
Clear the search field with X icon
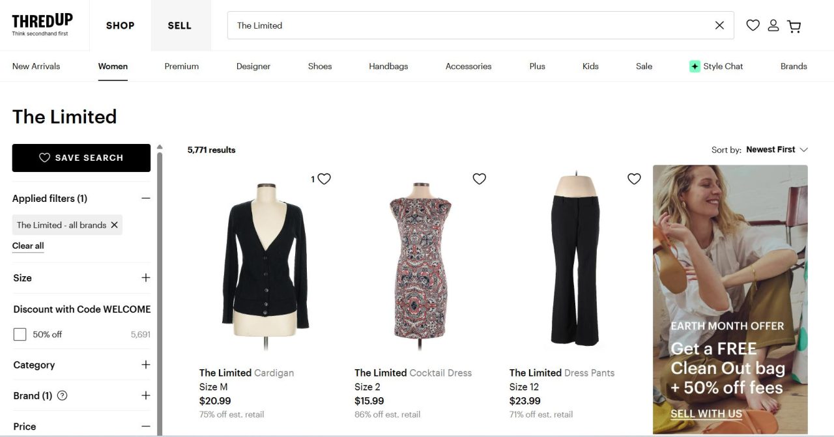(x=719, y=25)
